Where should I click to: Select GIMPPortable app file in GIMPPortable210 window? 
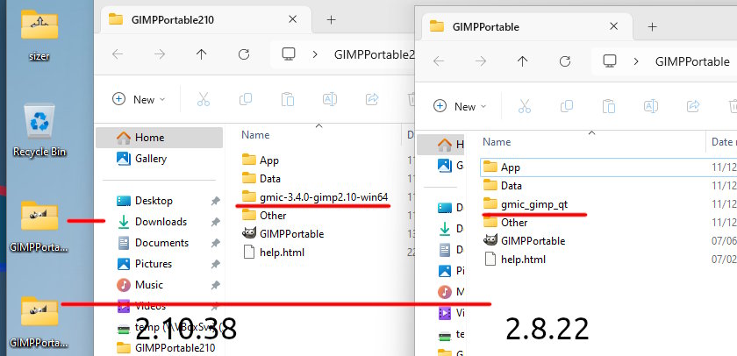tap(283, 234)
